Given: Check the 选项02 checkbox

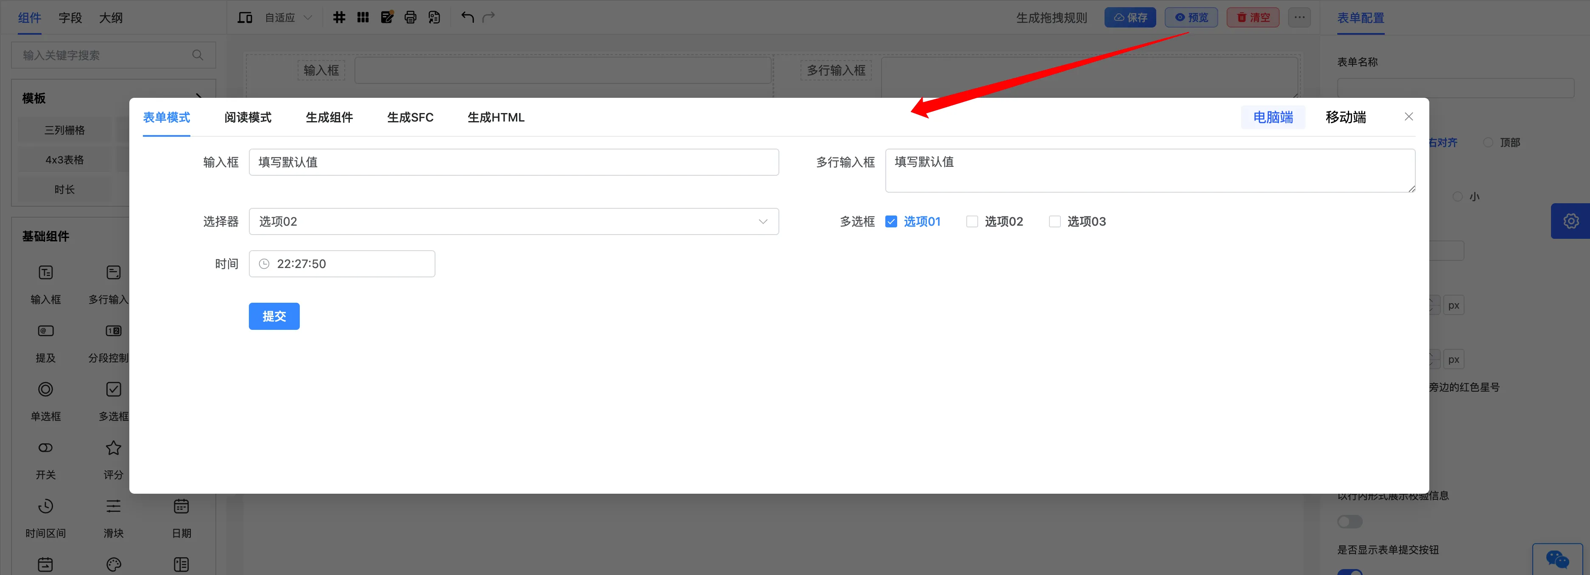Looking at the screenshot, I should [x=972, y=221].
